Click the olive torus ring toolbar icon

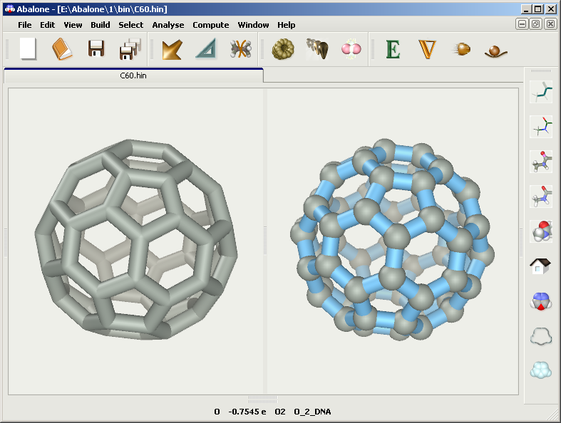(283, 49)
